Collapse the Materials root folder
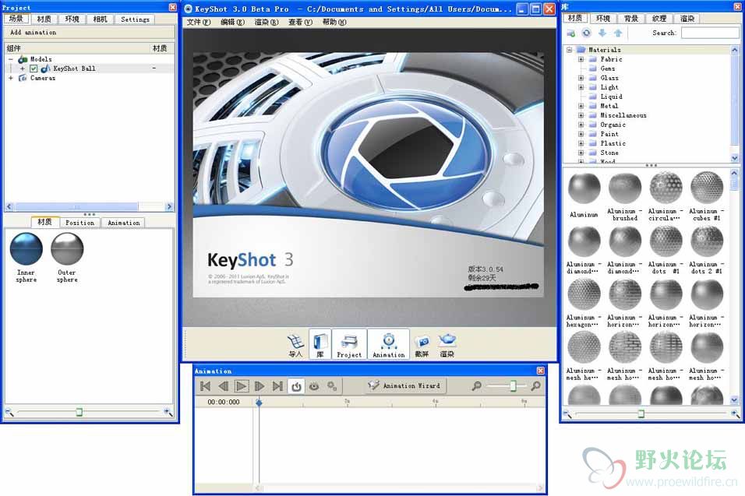 click(x=569, y=50)
